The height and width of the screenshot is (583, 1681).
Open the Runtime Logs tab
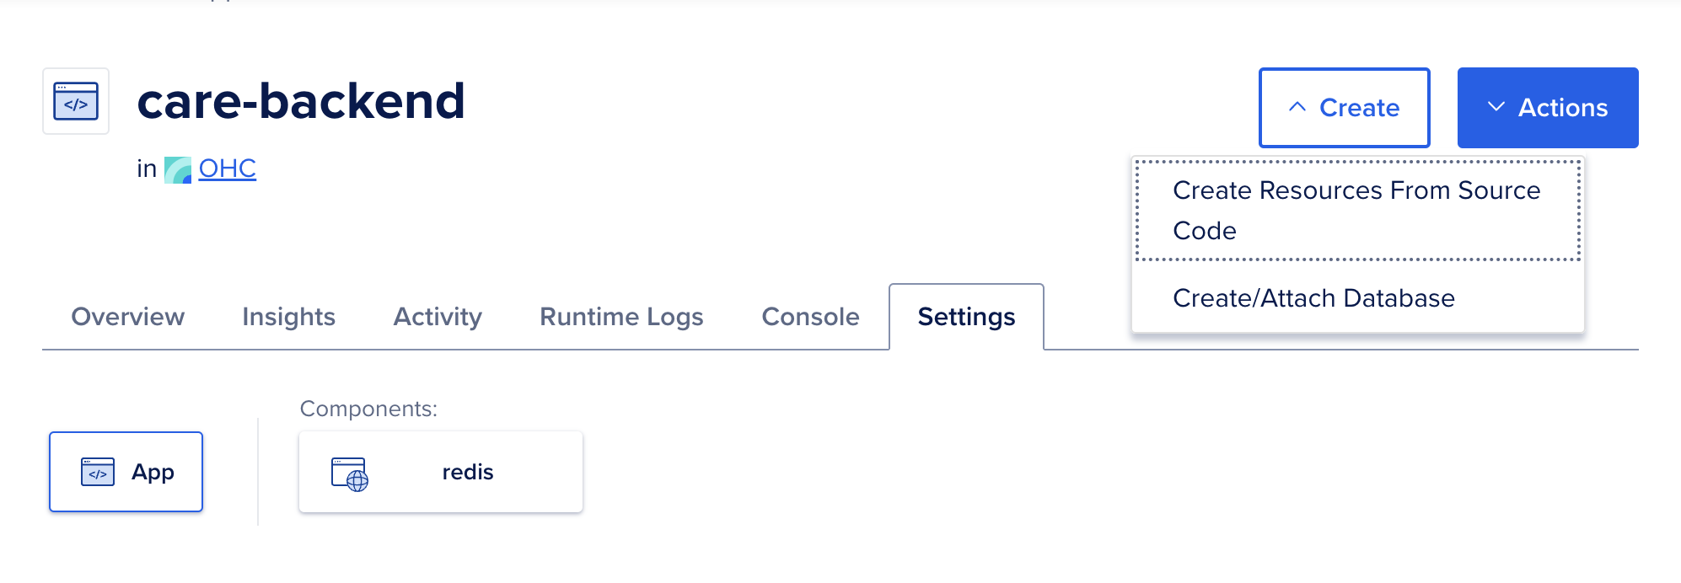(621, 317)
